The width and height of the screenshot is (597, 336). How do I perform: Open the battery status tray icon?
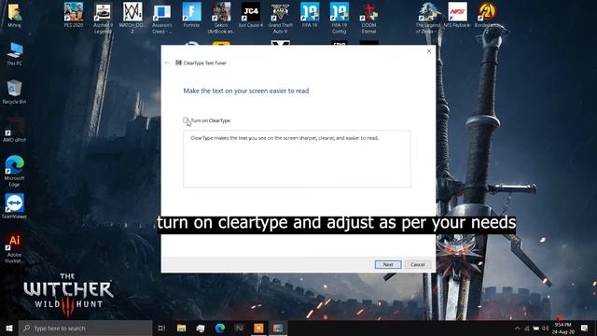536,328
